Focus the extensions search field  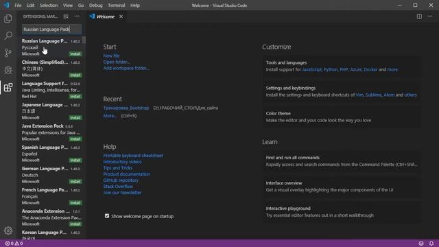click(x=52, y=29)
